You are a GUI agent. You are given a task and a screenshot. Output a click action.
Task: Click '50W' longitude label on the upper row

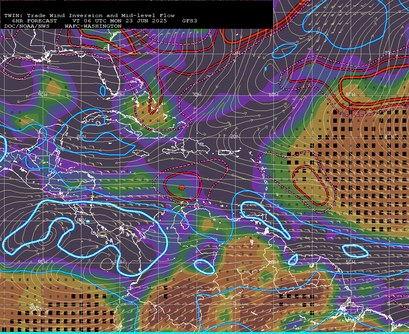tap(350, 94)
